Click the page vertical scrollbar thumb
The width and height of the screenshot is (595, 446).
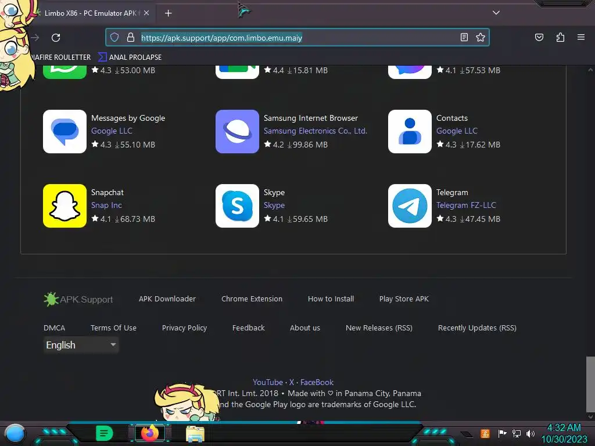590,384
